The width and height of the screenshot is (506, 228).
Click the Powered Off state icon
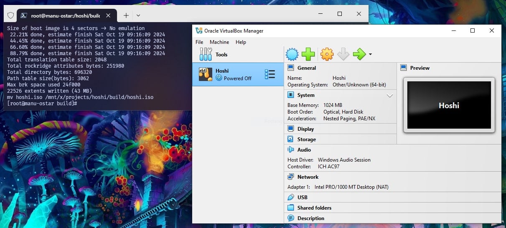219,78
